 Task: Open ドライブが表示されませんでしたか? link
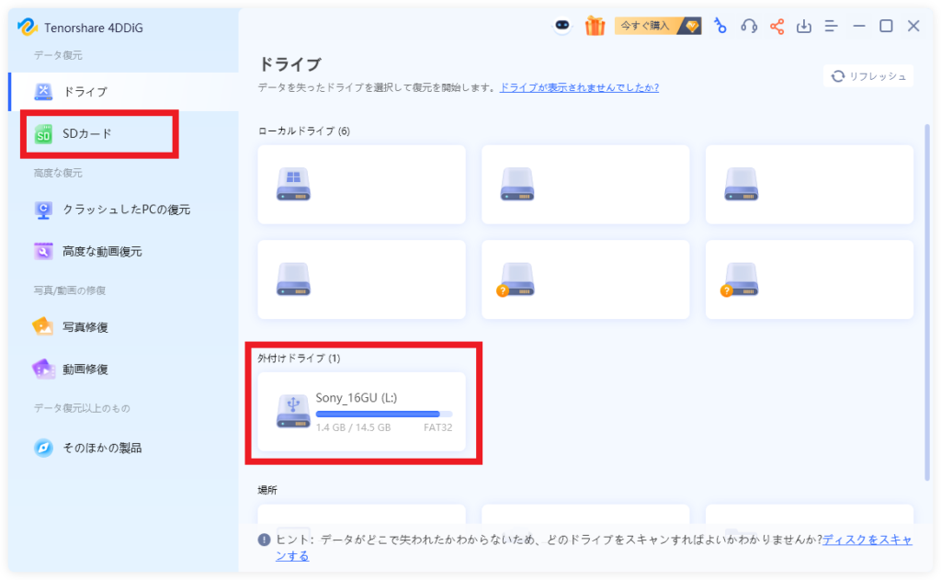point(579,87)
